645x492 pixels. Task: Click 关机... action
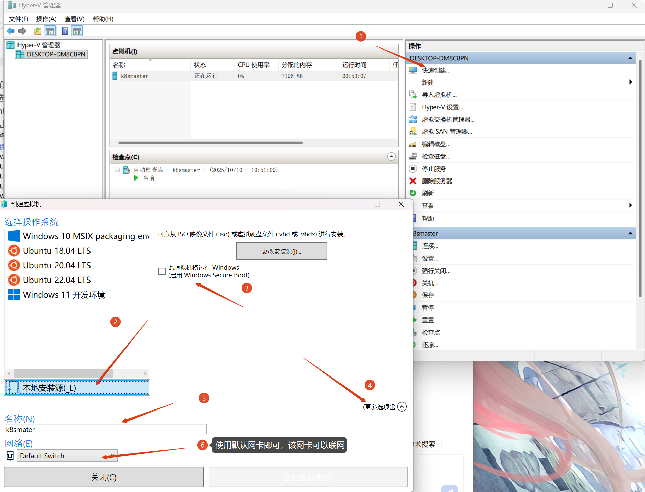point(430,283)
